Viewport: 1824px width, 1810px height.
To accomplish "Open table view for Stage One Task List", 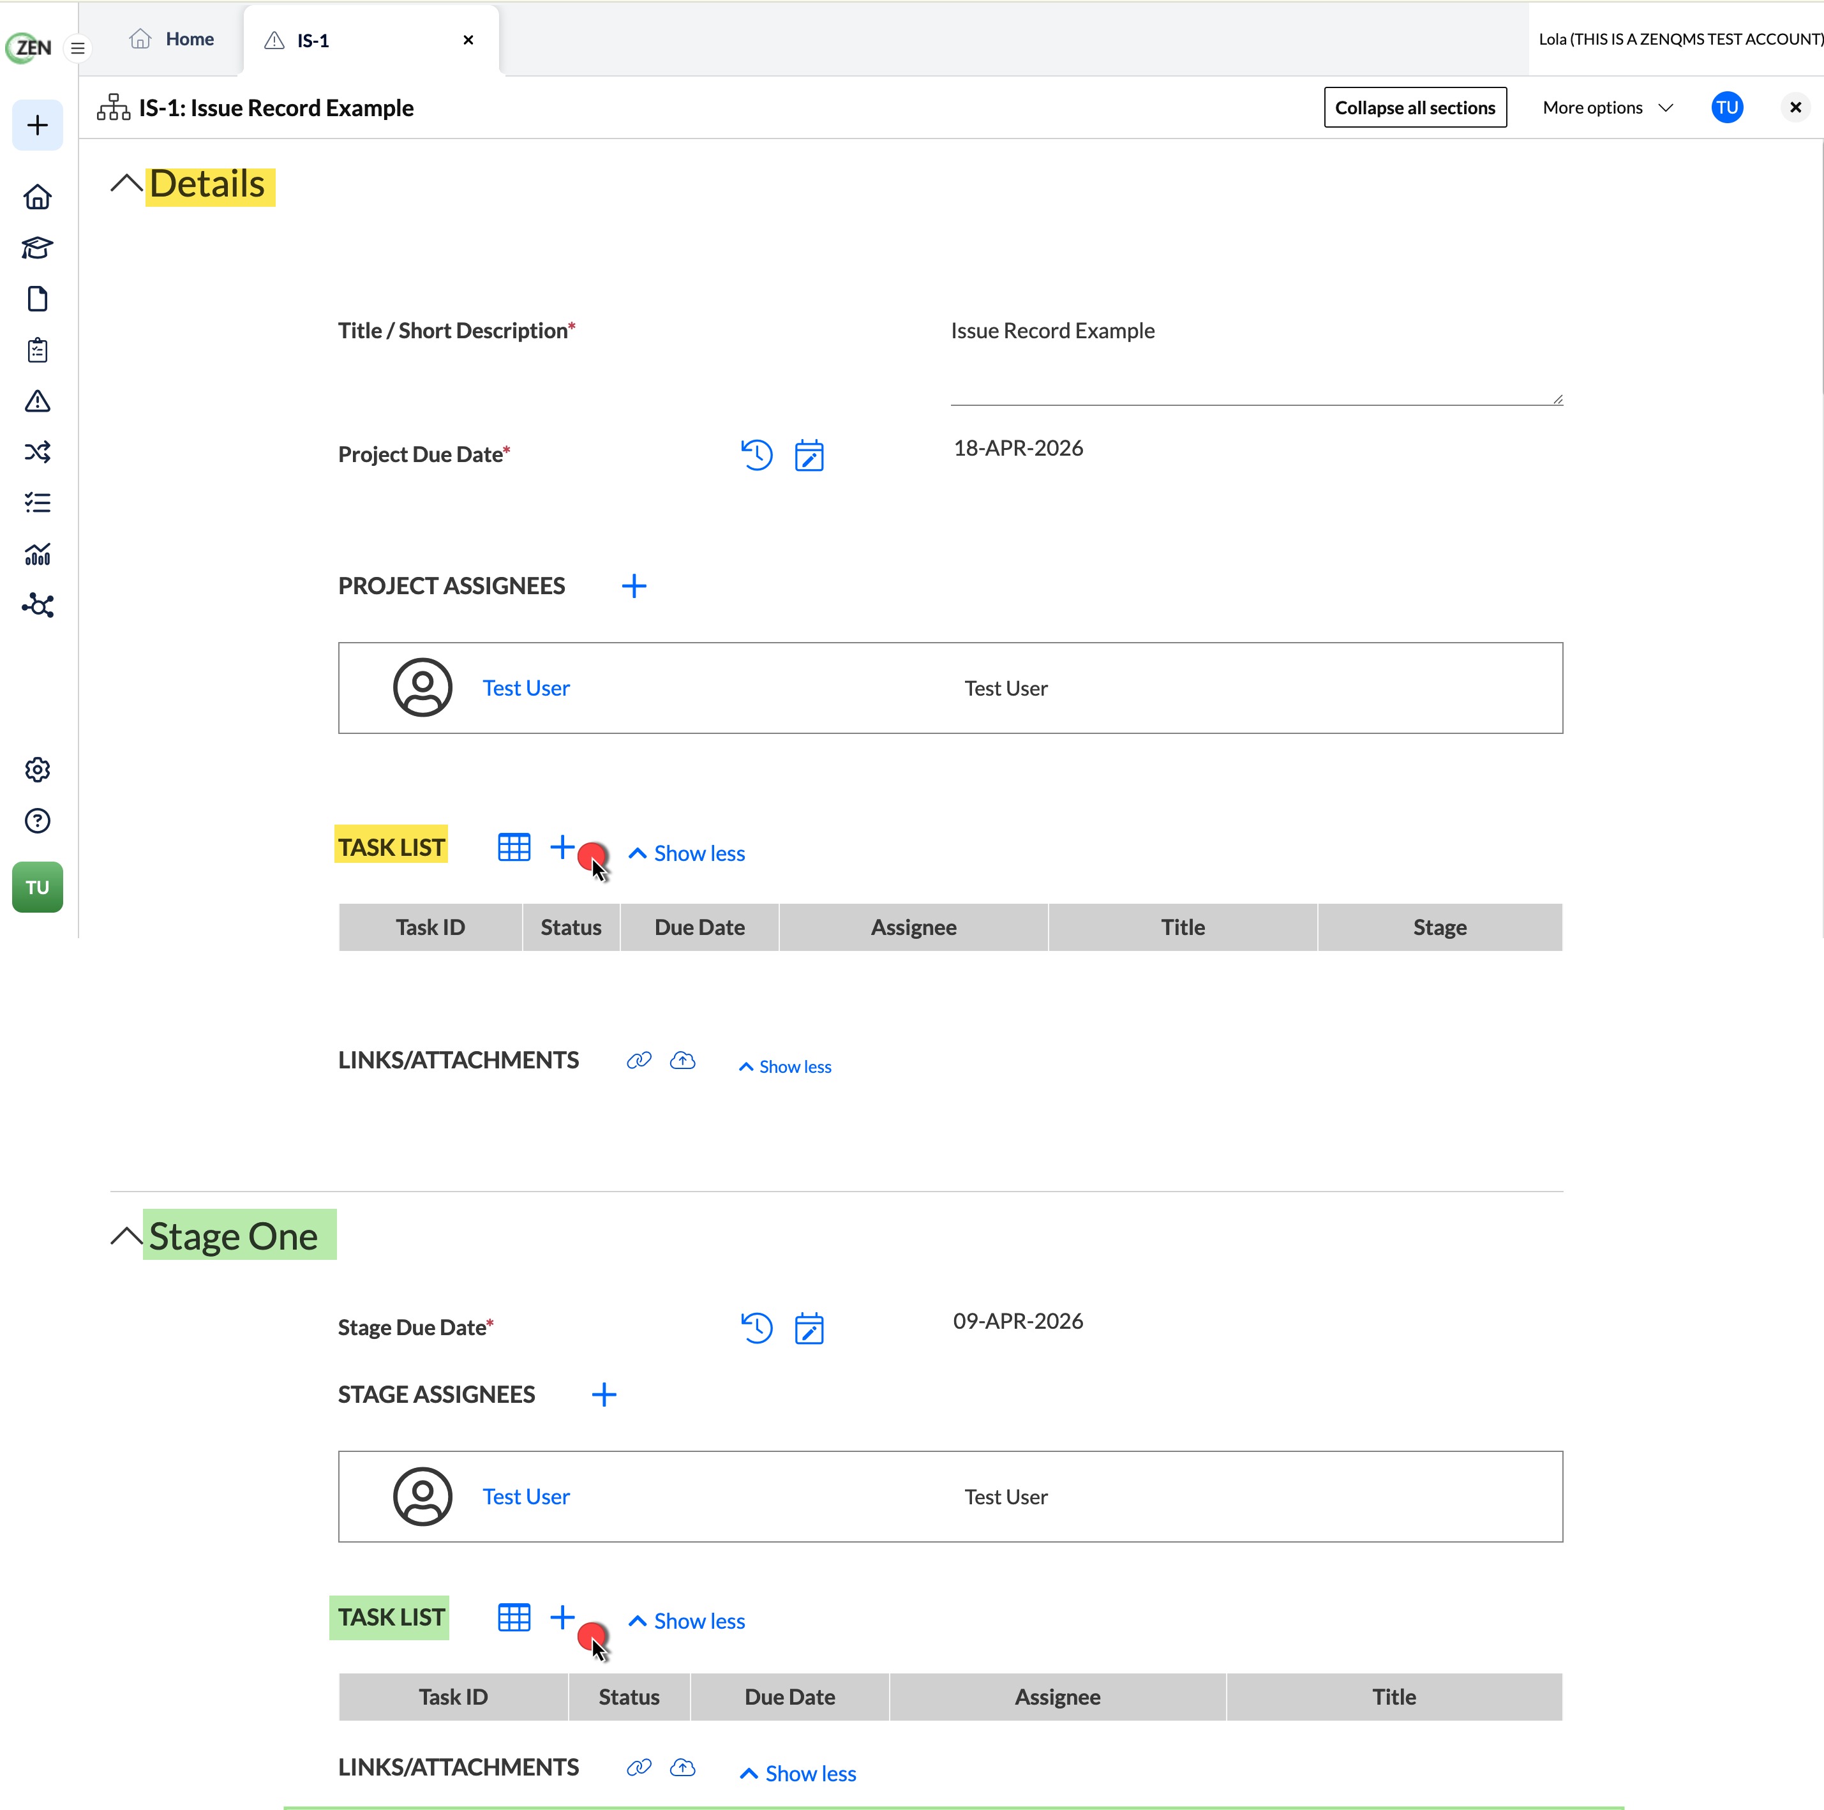I will pyautogui.click(x=514, y=1617).
